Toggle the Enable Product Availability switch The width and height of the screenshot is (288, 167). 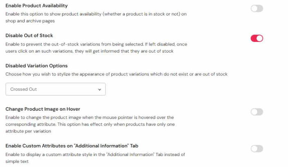(x=256, y=8)
